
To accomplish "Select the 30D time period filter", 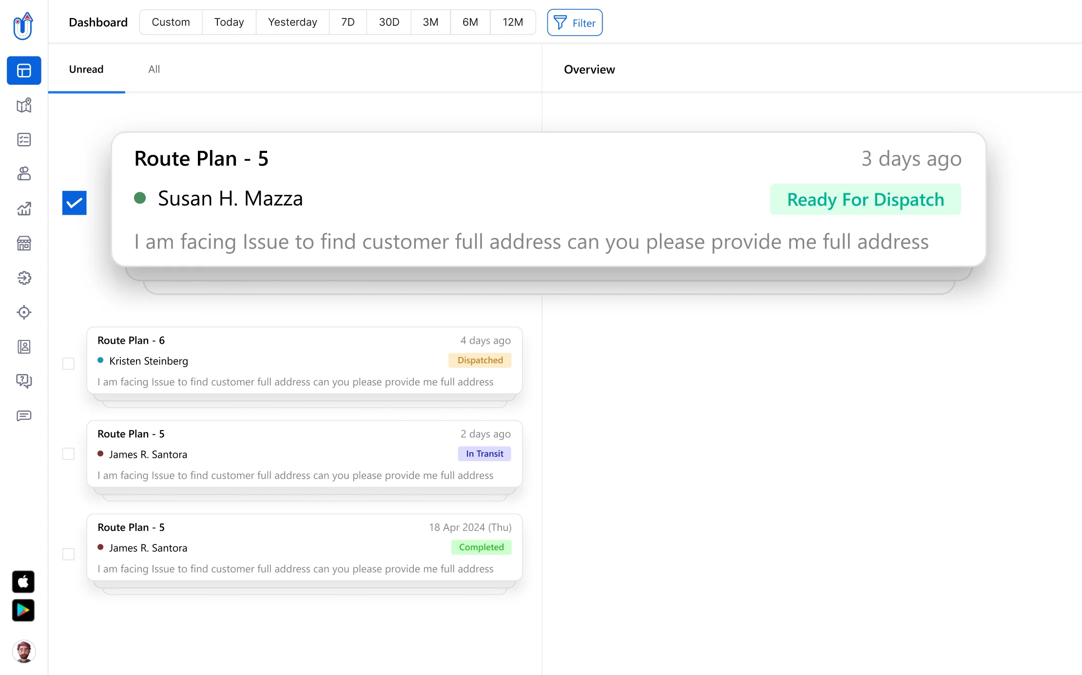I will pyautogui.click(x=389, y=22).
